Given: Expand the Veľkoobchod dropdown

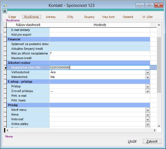Looking at the screenshot, I should point(148,72).
